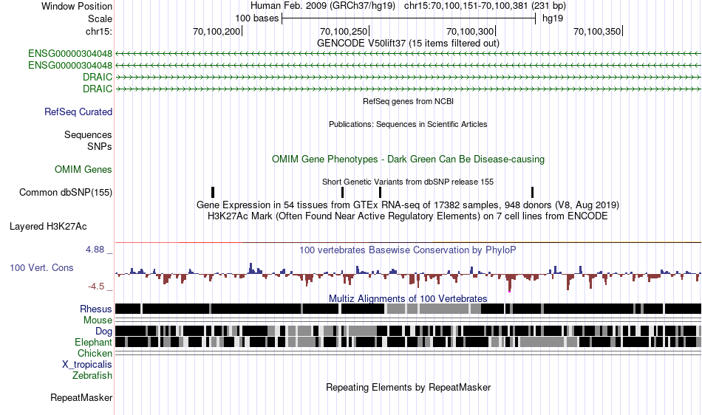This screenshot has height=415, width=702.
Task: Click the 4.88 conservation scale maximum value
Action: (x=95, y=250)
